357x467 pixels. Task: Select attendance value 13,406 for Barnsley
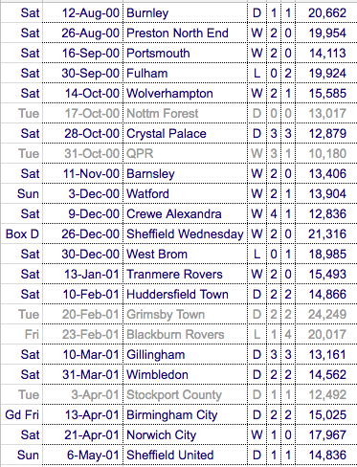tap(326, 173)
